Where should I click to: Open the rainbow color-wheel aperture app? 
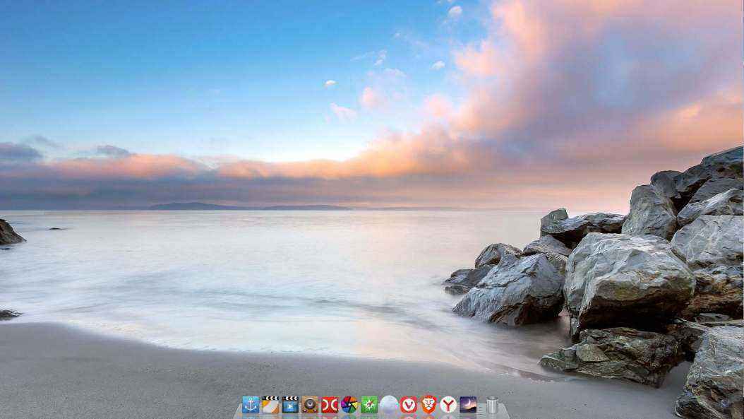pos(349,405)
